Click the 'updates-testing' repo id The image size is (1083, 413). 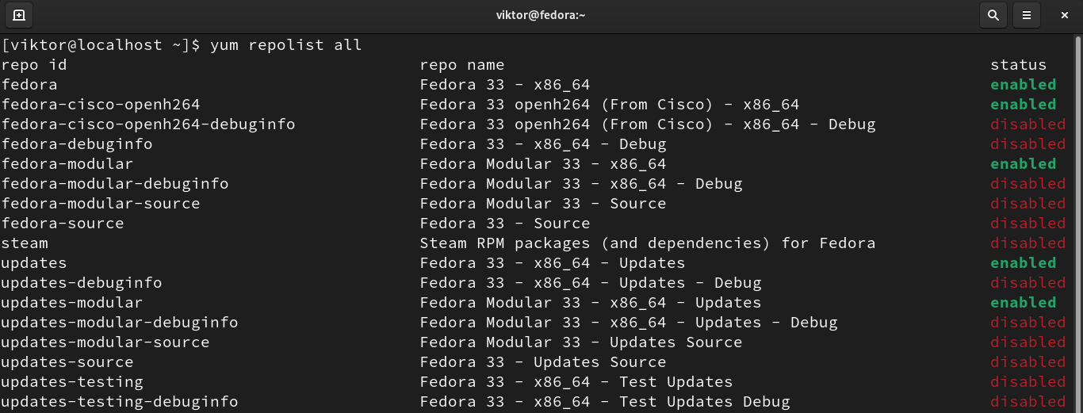72,382
